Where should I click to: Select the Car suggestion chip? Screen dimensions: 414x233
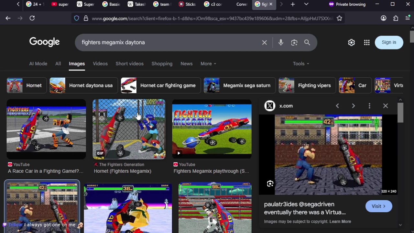(355, 85)
